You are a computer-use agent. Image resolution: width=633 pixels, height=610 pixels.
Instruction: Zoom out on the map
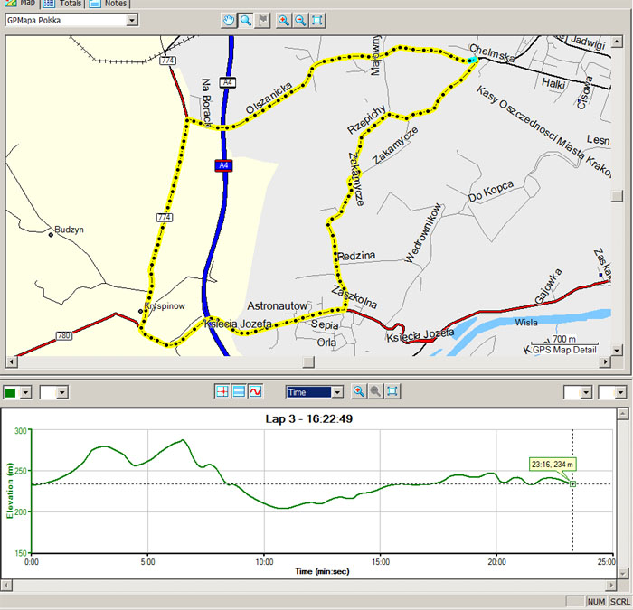point(300,20)
